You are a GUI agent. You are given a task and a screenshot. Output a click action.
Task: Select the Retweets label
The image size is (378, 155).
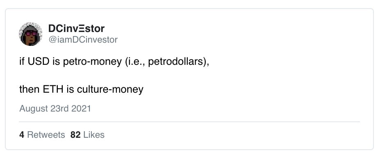[46, 135]
